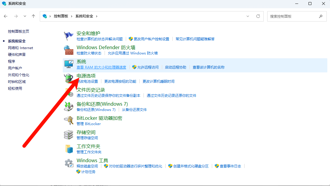Open the Windows 工具 heading
This screenshot has height=186, width=330.
coord(93,160)
